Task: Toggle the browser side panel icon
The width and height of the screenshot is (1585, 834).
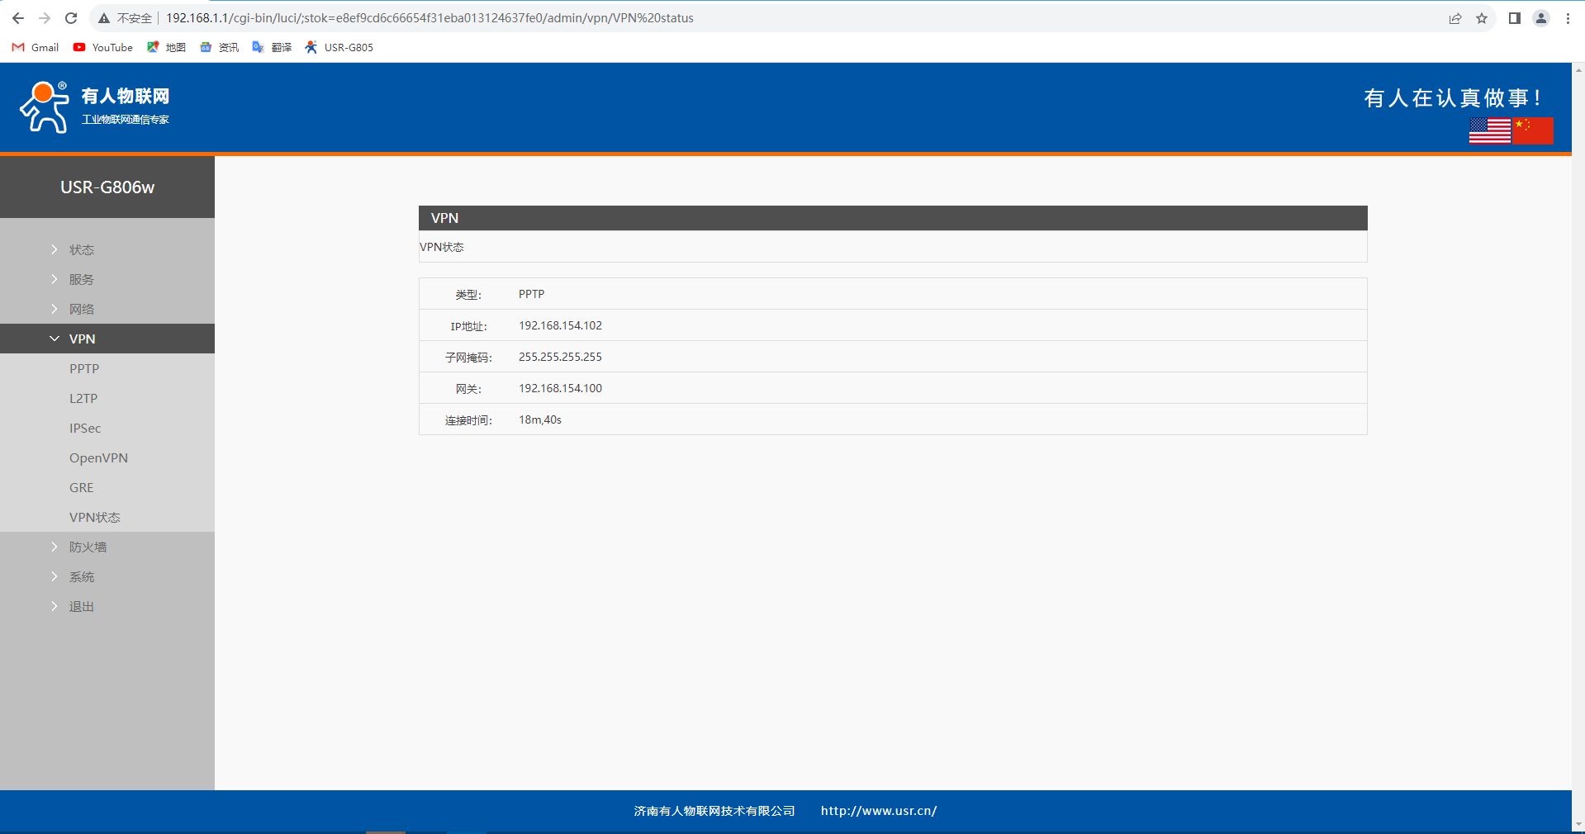Action: tap(1514, 18)
